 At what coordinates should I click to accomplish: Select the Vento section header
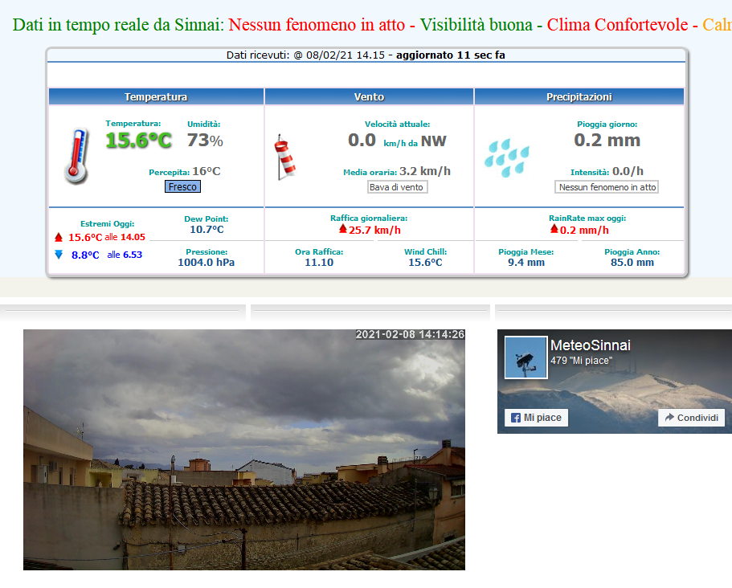(x=369, y=97)
